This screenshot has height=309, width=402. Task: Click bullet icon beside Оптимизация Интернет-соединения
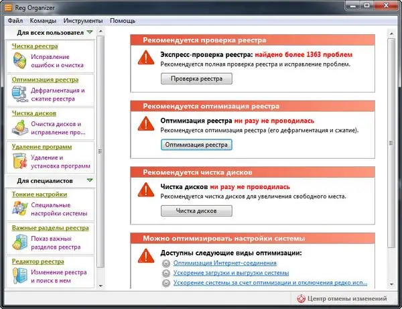pyautogui.click(x=166, y=263)
